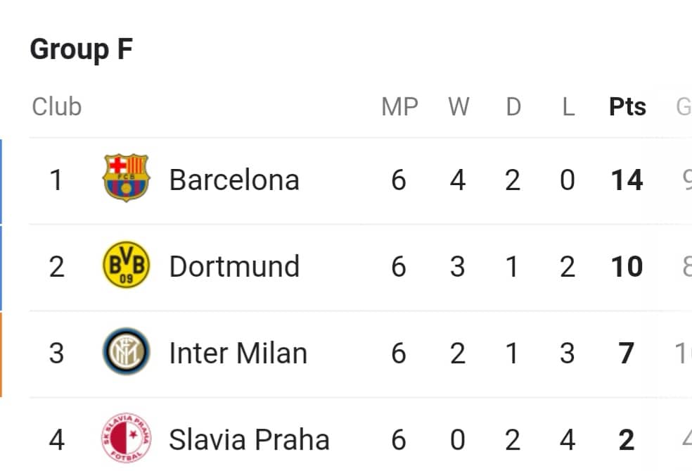Click rank number 1 in standings
The image size is (692, 471).
pyautogui.click(x=56, y=180)
